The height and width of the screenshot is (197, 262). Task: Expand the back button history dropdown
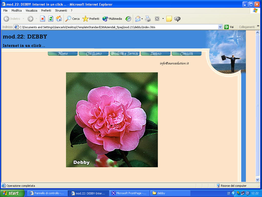[23, 19]
